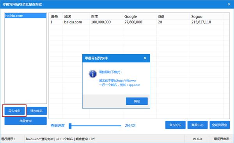Click the query speed slider handle

click(70, 126)
